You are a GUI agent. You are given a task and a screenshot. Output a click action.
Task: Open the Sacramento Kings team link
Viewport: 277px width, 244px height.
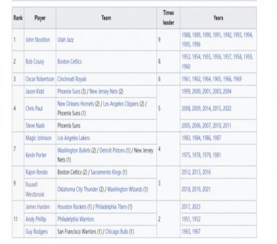point(106,172)
